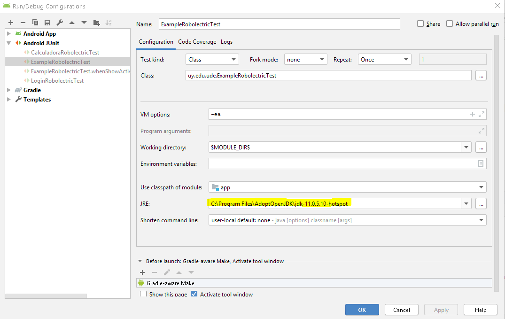Browse for test class with ellipsis button

(x=481, y=76)
